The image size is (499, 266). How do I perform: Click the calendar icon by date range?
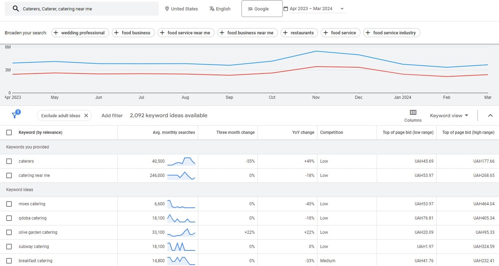pos(286,9)
